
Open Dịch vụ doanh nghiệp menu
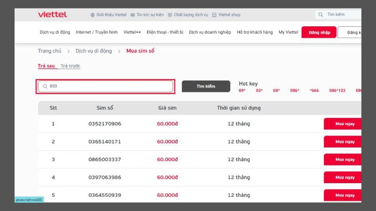pyautogui.click(x=210, y=32)
